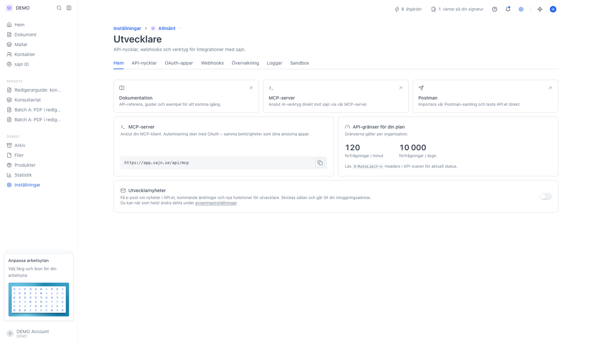Open Hem in the sidebar
The image size is (594, 346).
click(39, 25)
